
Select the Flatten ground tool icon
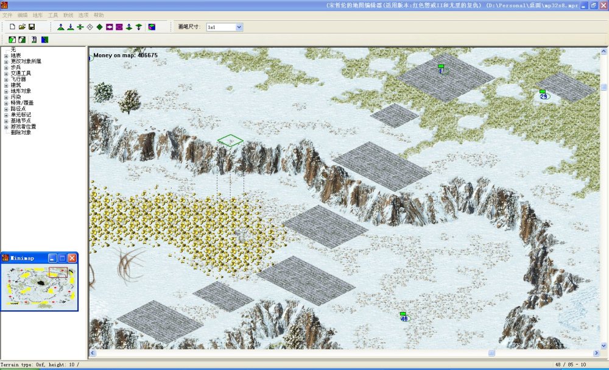tap(80, 27)
